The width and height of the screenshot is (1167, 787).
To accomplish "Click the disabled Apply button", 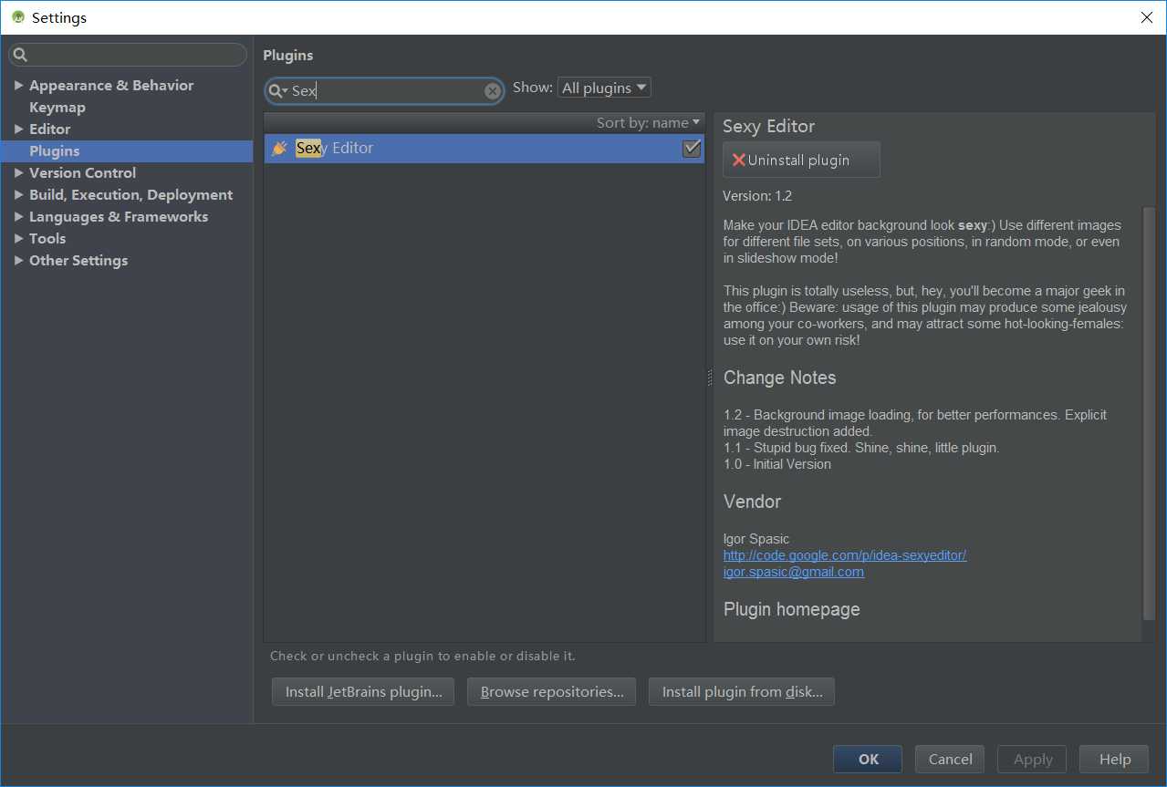I will pos(1033,759).
